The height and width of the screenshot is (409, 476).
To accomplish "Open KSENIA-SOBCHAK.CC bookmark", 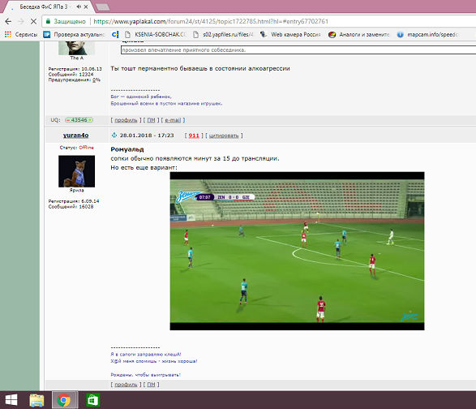I will (x=156, y=34).
